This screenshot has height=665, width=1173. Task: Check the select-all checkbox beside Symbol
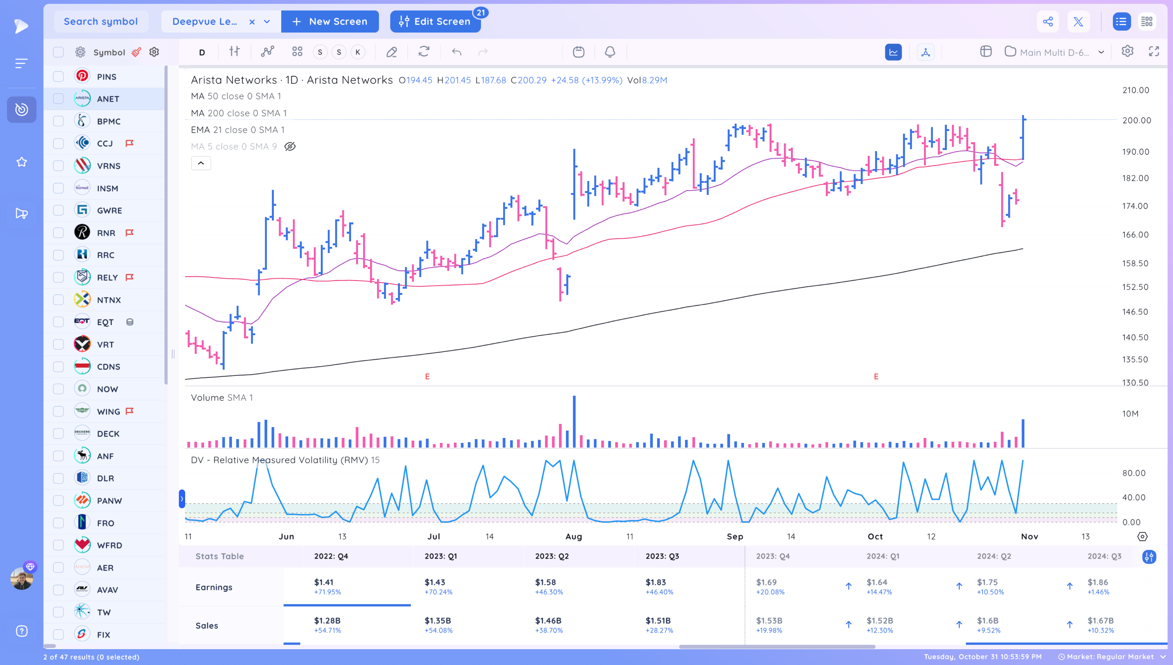point(59,52)
